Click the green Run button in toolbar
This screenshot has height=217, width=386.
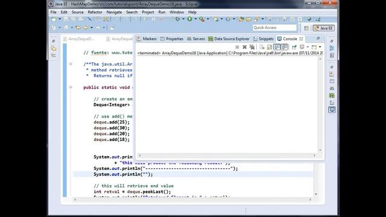(189, 19)
